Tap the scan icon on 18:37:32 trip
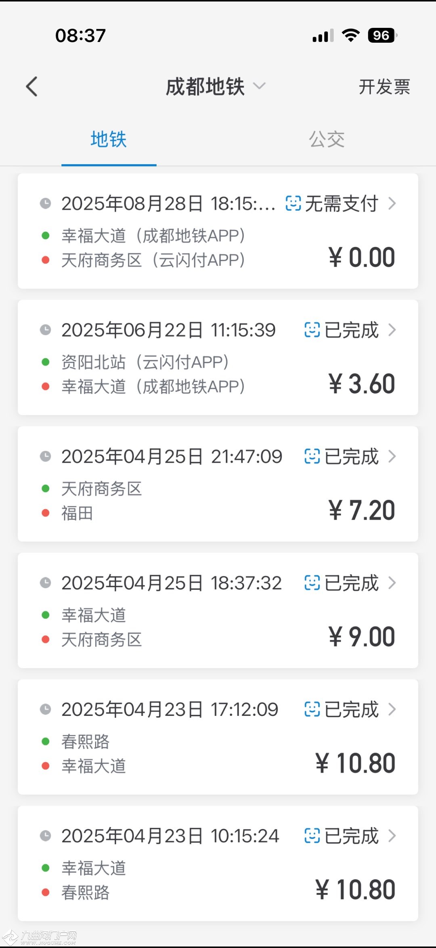 (312, 583)
